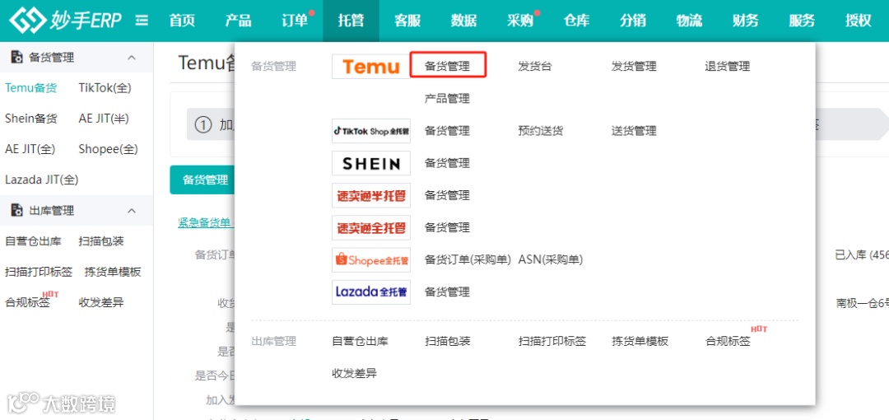Image resolution: width=889 pixels, height=420 pixels.
Task: Click the 速卖通半托管 logo
Action: point(370,196)
